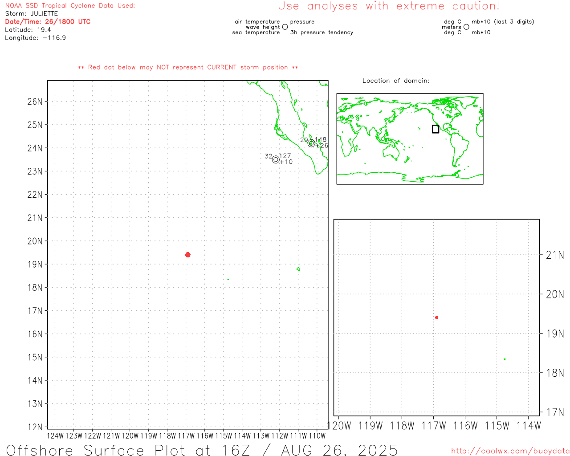The image size is (570, 456).
Task: Click tiny green island near 115W on main map
Action: tap(228, 279)
